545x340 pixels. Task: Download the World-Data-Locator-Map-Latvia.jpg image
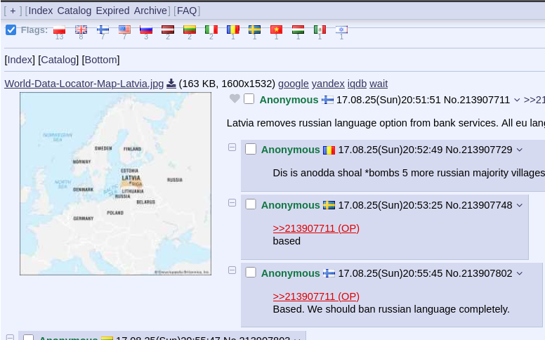coord(171,84)
